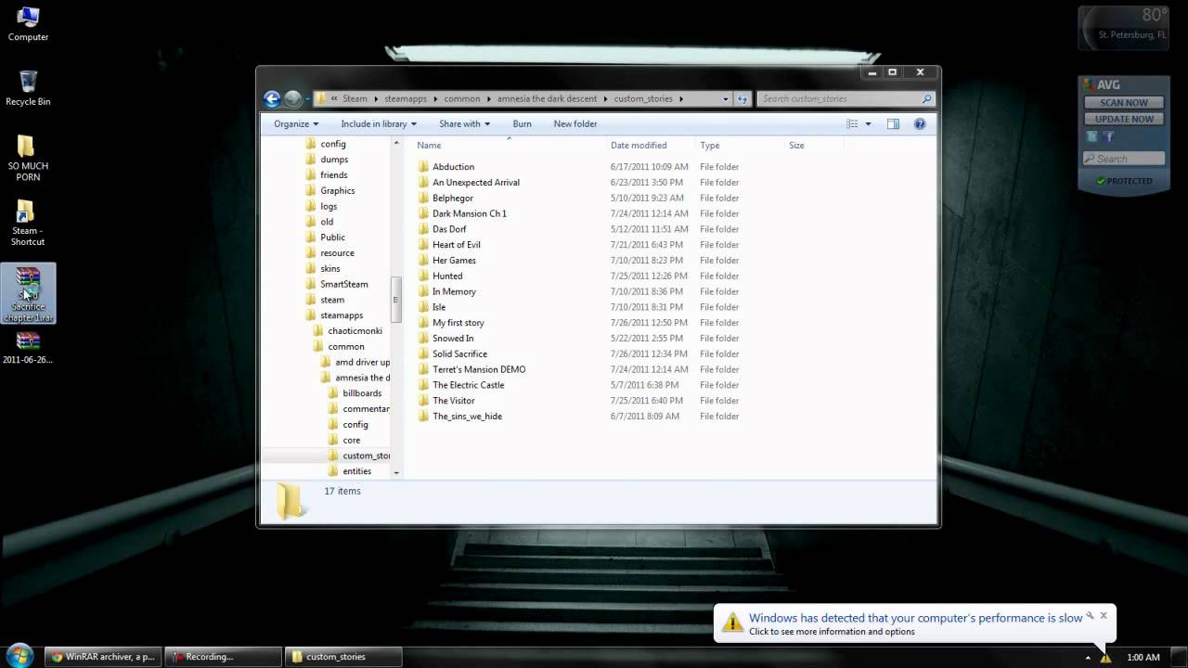Sort by Name column header
The width and height of the screenshot is (1188, 668).
509,145
